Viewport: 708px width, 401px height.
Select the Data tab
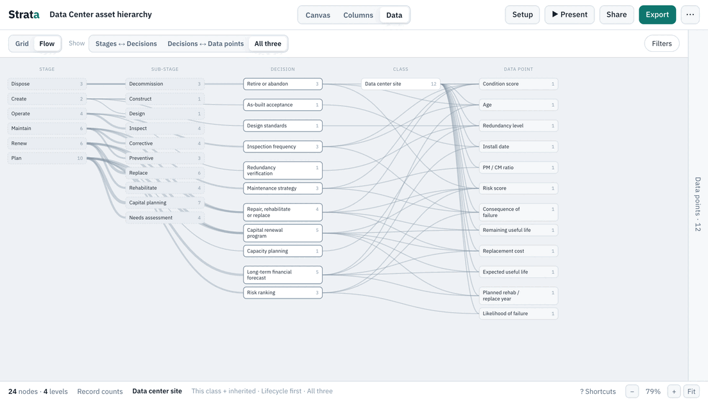[x=394, y=15]
